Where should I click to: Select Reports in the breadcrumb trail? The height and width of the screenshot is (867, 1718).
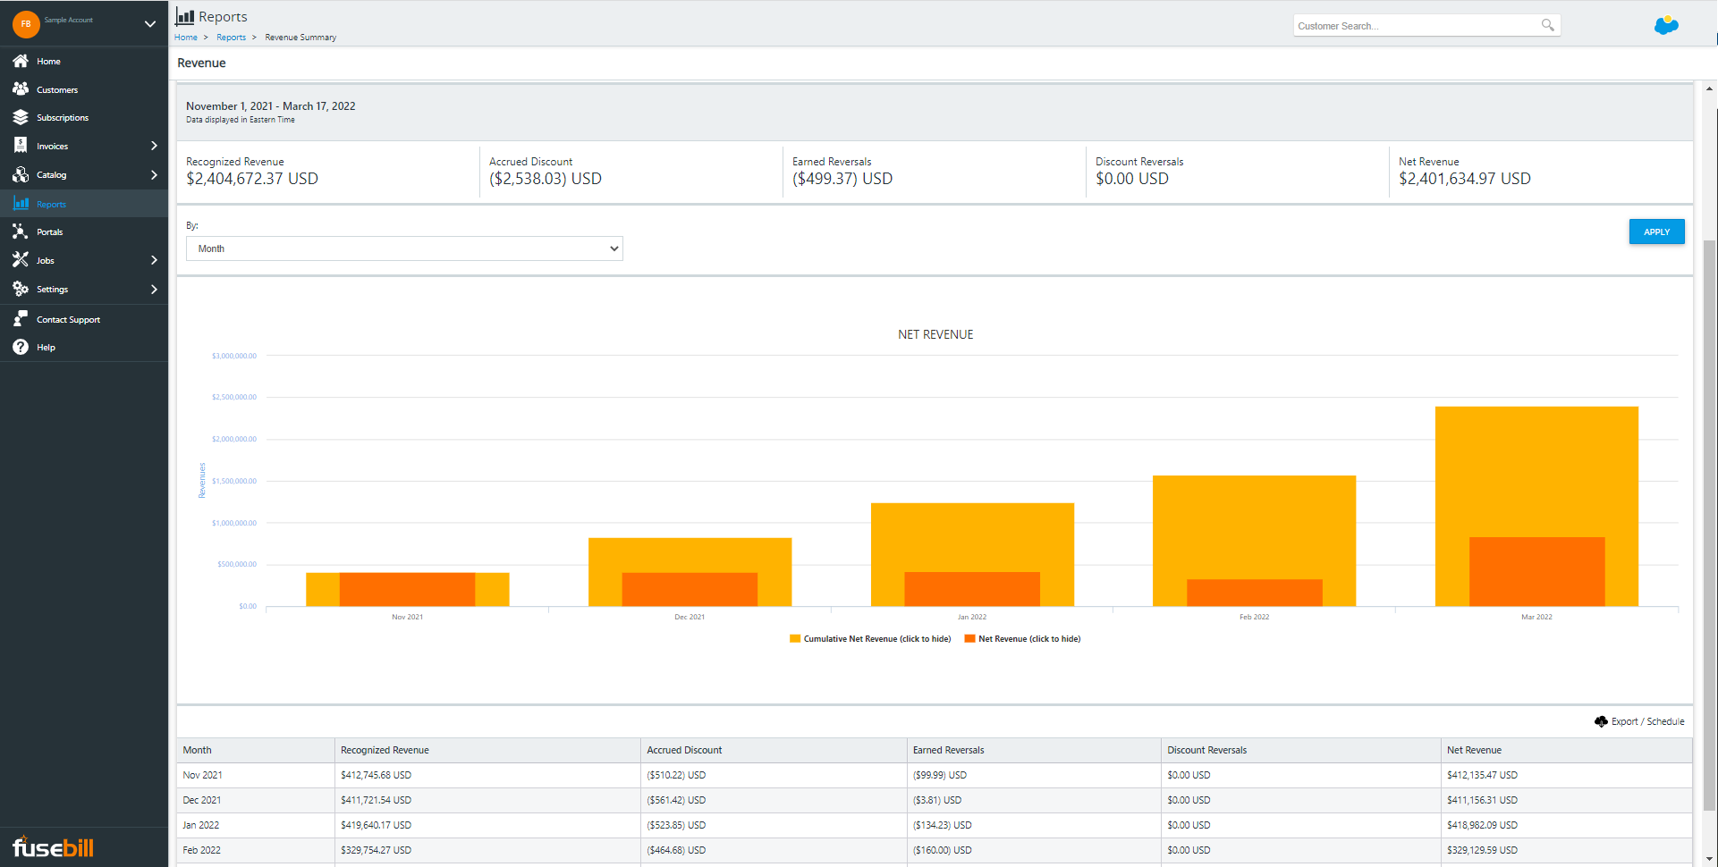231,38
